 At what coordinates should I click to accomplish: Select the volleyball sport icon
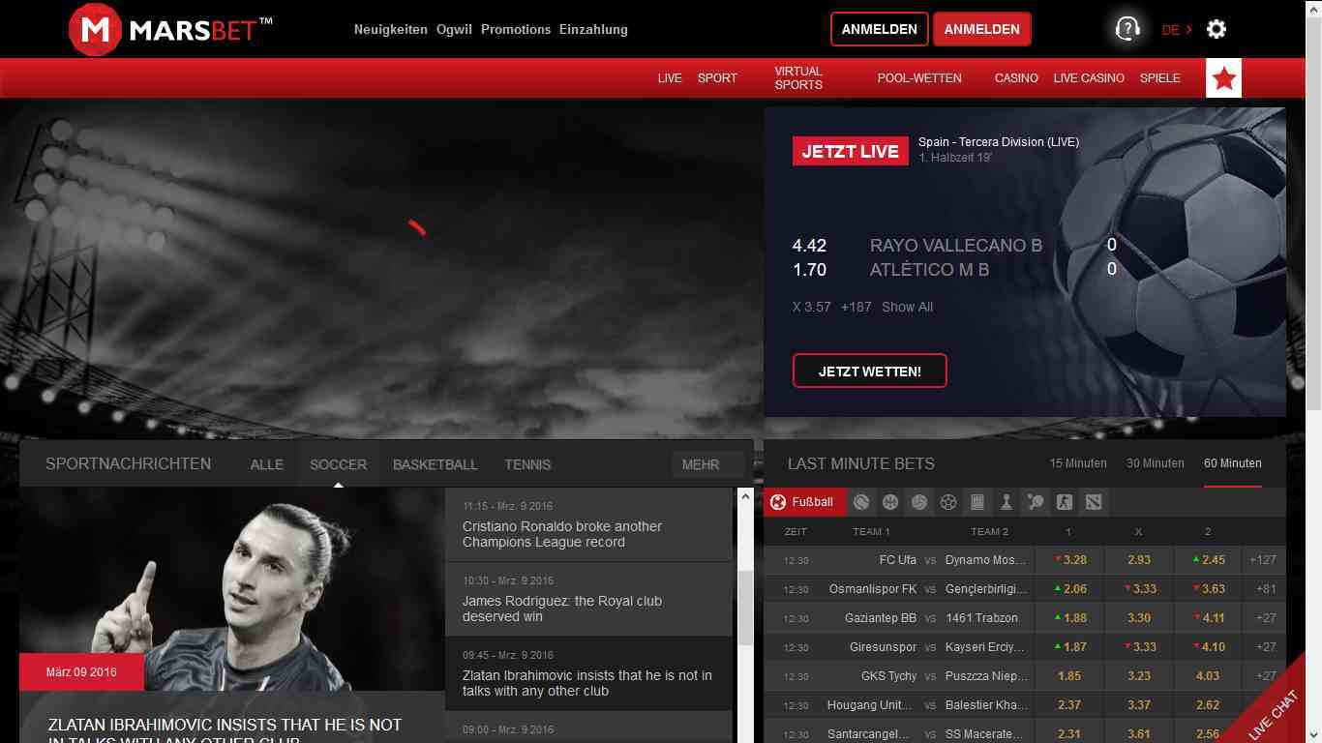(x=919, y=502)
